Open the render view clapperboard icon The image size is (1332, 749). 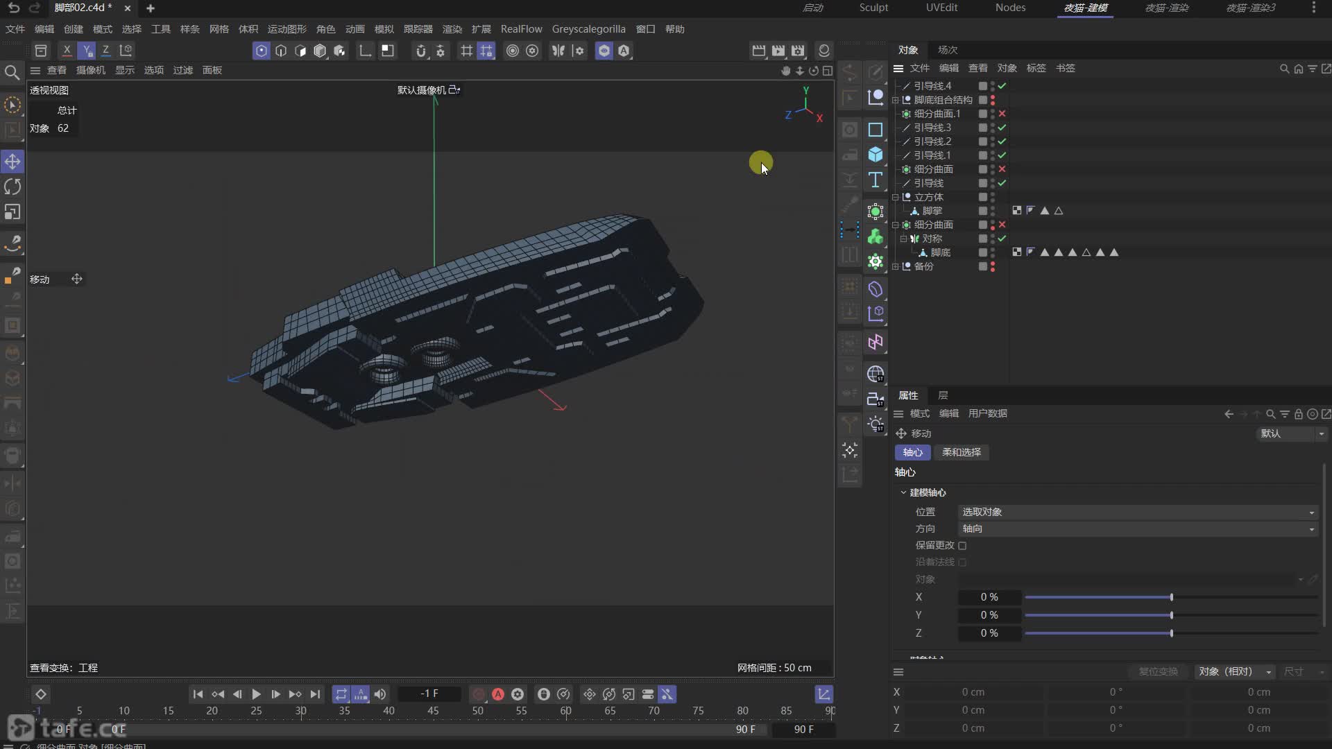pos(759,51)
